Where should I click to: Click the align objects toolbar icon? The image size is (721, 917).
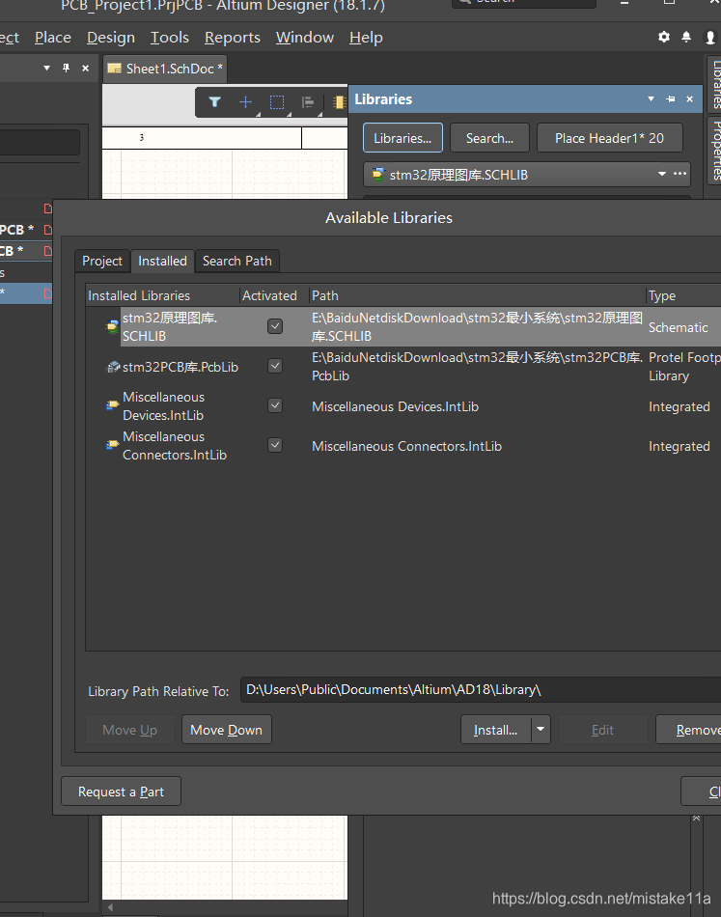tap(308, 101)
